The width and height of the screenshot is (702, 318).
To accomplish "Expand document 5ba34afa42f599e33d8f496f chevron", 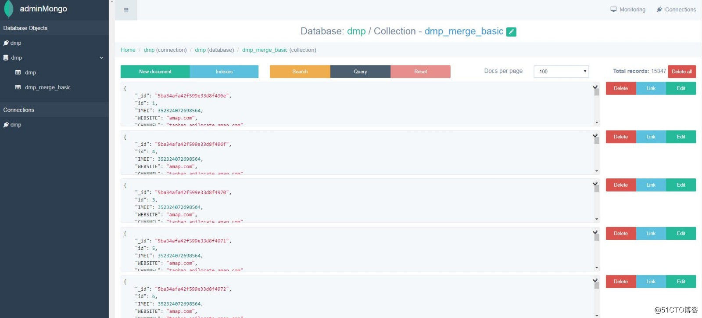I will [x=595, y=135].
